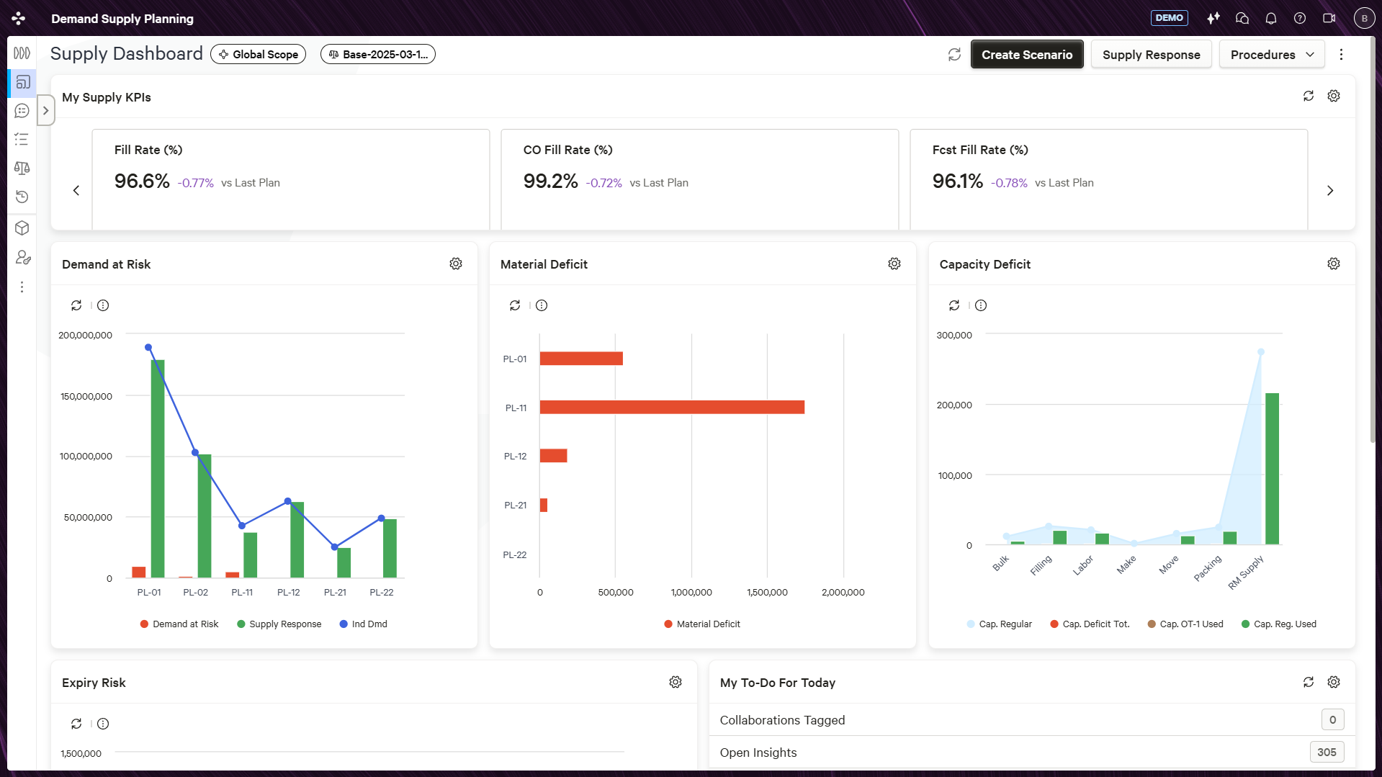The height and width of the screenshot is (777, 1382).
Task: Open Demand at Risk settings gear
Action: point(456,264)
